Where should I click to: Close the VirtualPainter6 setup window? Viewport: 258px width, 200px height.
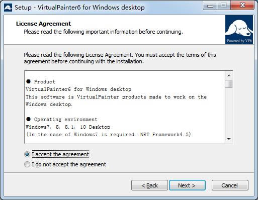(242, 6)
